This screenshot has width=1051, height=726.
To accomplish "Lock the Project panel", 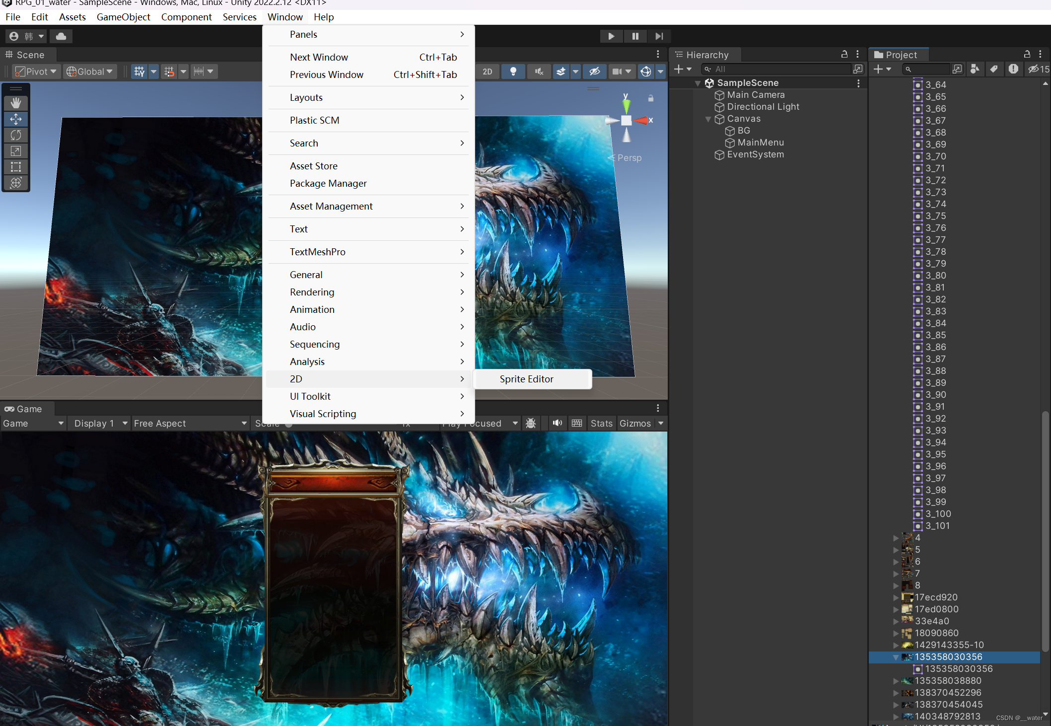I will point(1027,54).
